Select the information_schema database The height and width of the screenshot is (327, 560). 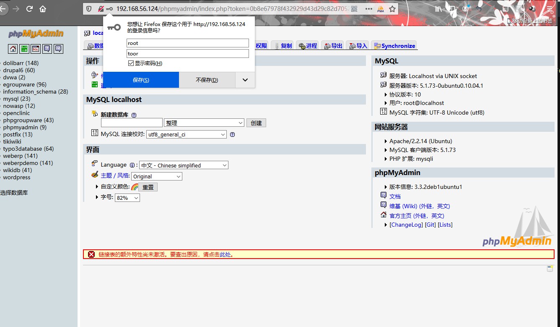(x=35, y=92)
